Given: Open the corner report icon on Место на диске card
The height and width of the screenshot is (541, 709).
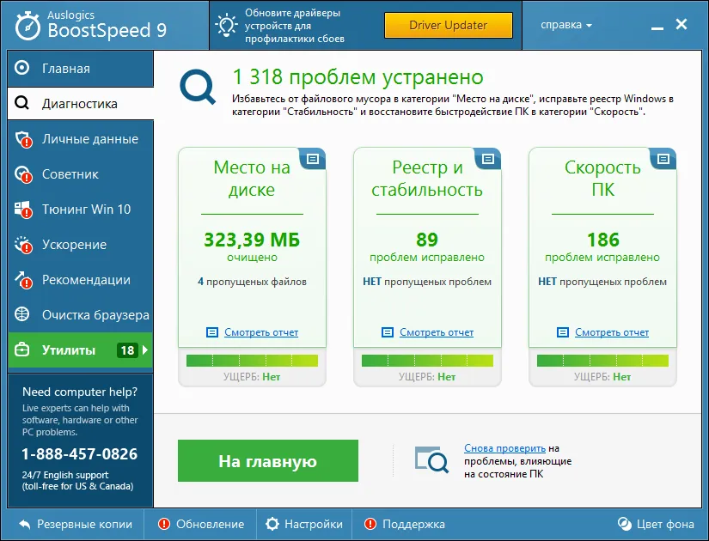Looking at the screenshot, I should [x=313, y=159].
